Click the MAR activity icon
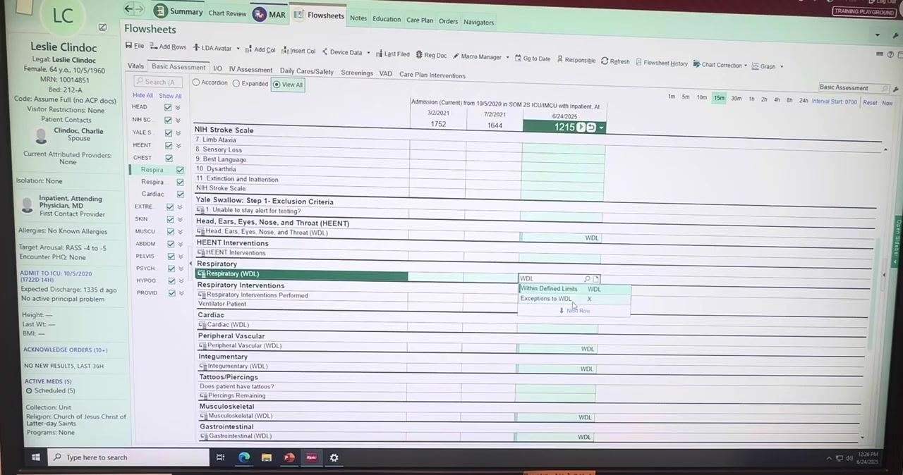Screen dimensions: 903x475 click(260, 14)
